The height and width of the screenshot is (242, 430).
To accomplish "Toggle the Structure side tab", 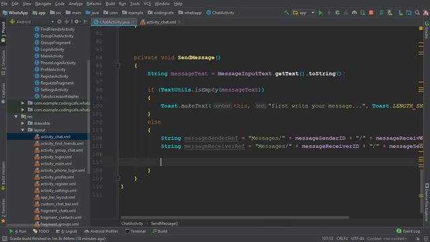I will [x=3, y=63].
